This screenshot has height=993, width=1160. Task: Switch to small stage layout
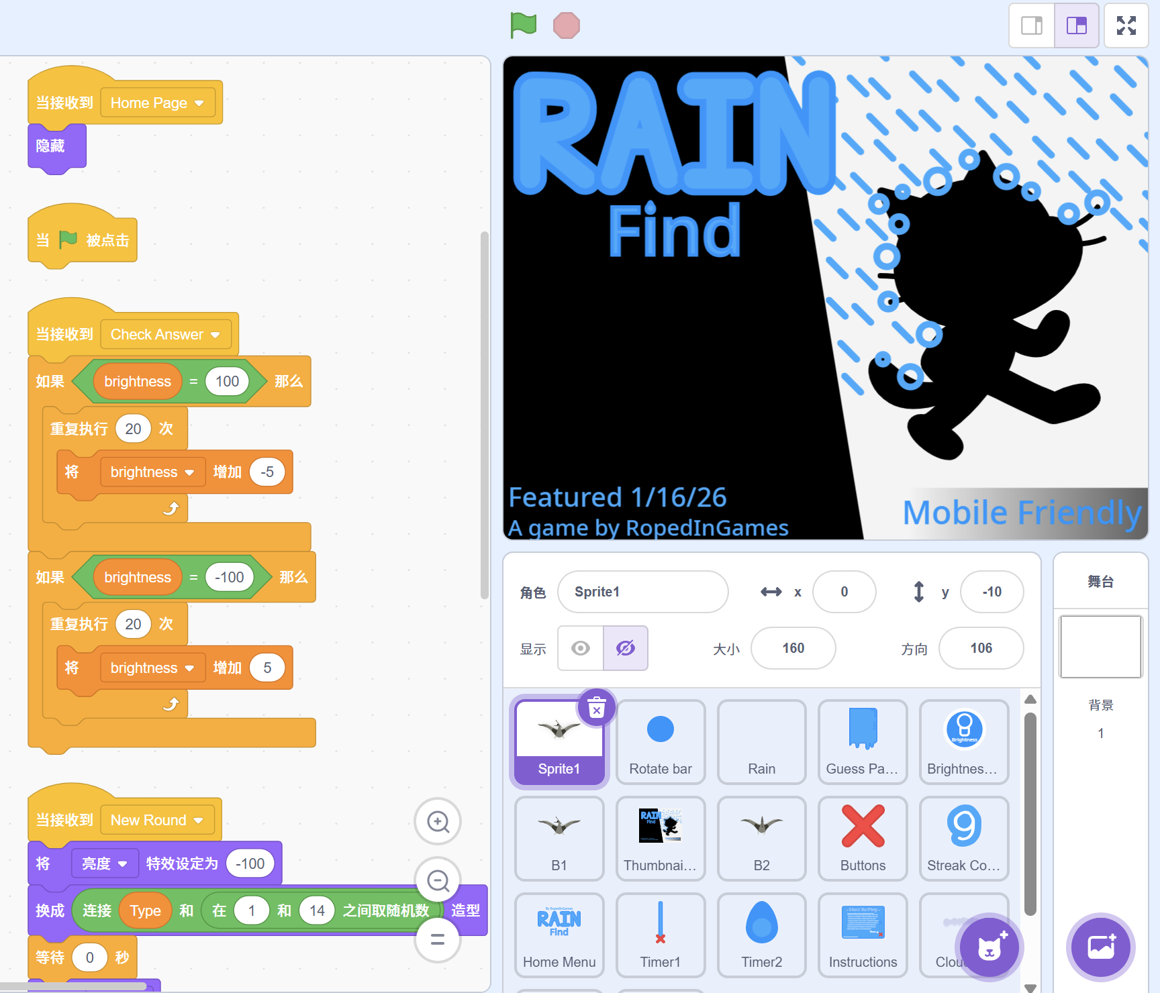click(x=1031, y=25)
